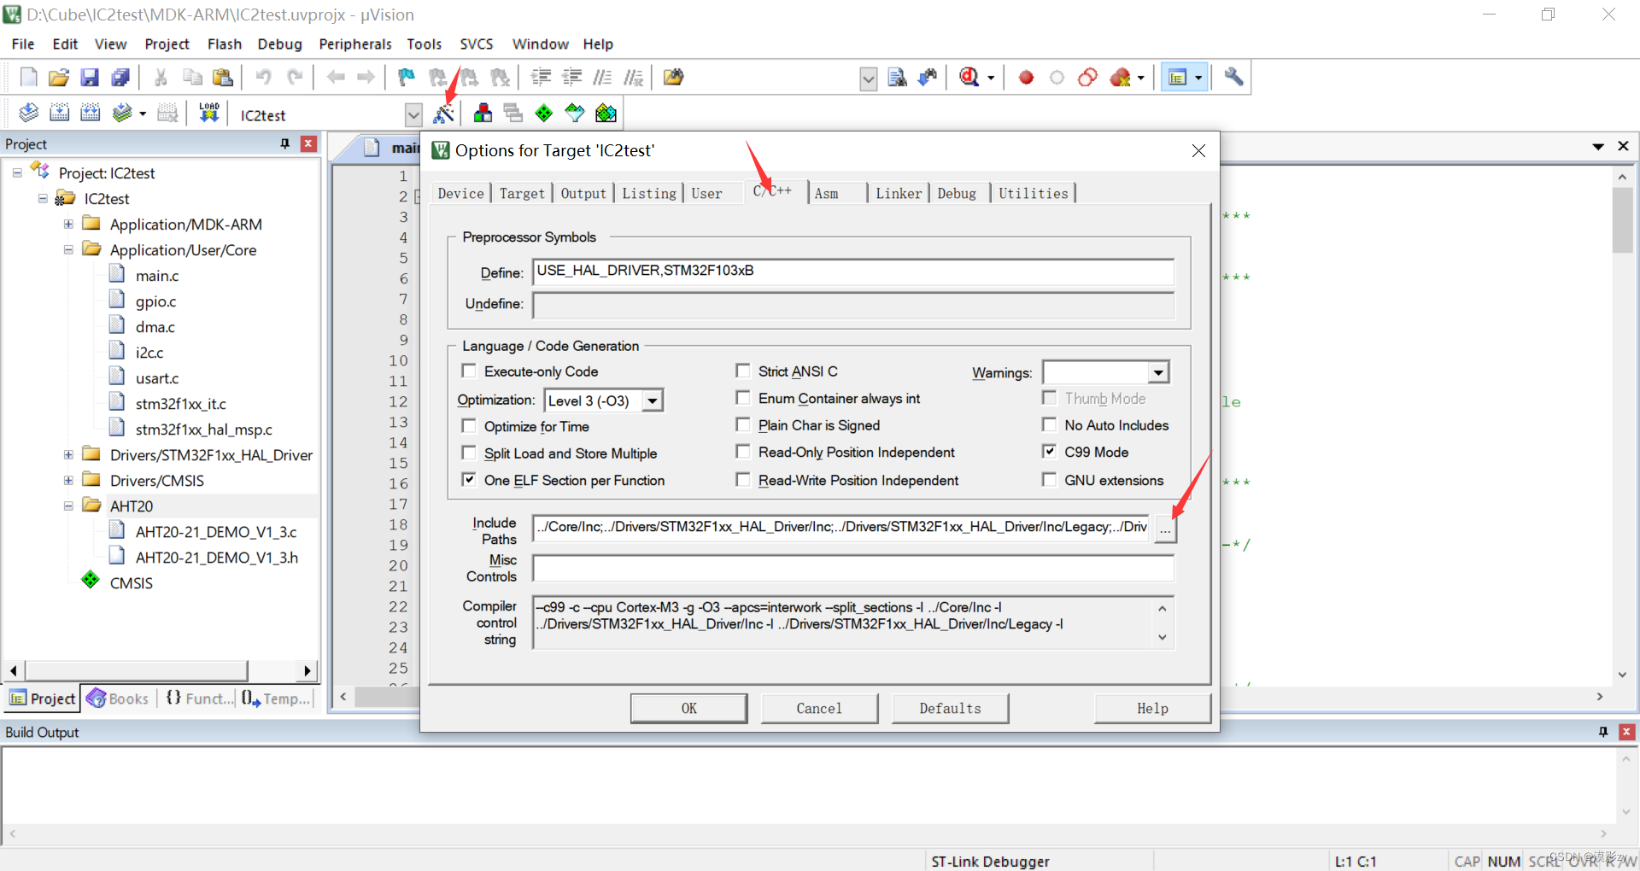
Task: Open the Warnings dropdown
Action: click(1158, 372)
